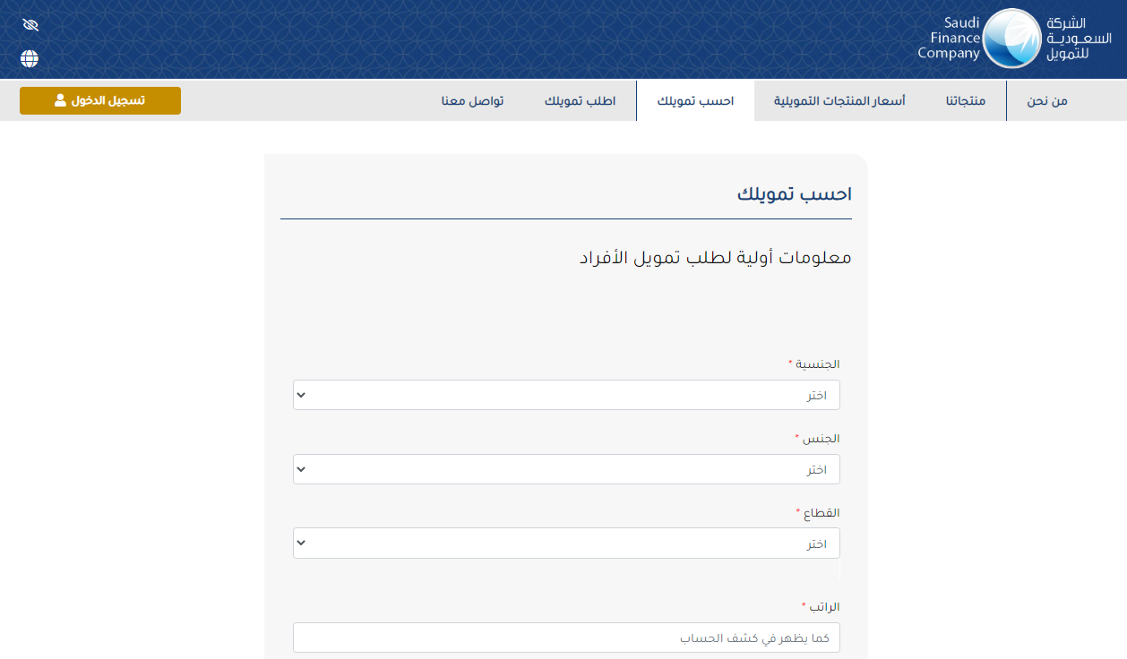
Task: Click the القطاع field label text
Action: pos(821,513)
